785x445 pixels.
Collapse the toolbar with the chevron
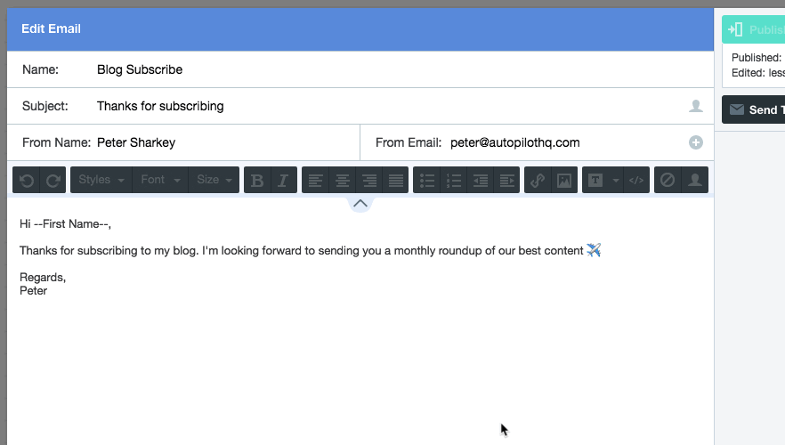pos(360,204)
